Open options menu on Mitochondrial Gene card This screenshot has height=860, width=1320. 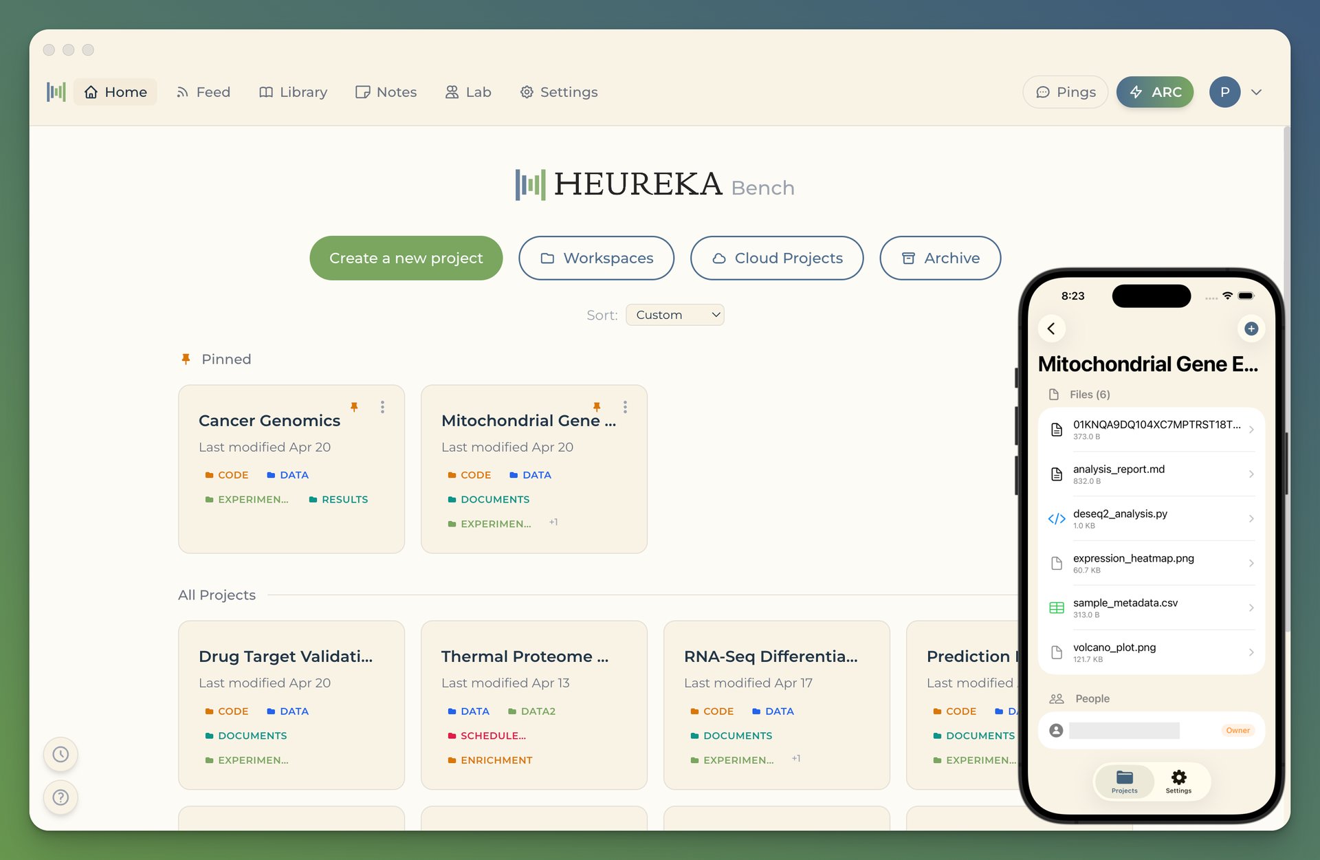(x=625, y=407)
